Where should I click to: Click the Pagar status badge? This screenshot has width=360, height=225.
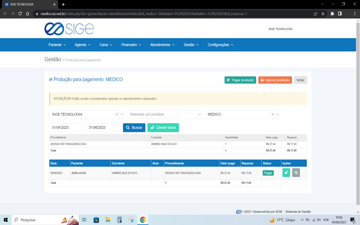268,173
